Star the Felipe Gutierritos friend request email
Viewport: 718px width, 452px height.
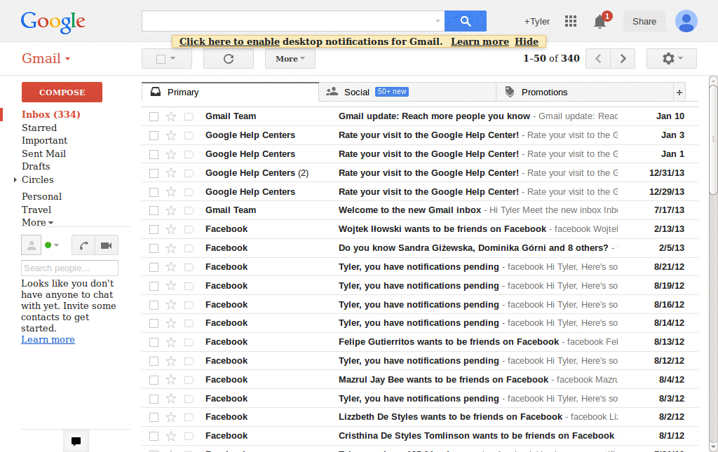tap(171, 342)
